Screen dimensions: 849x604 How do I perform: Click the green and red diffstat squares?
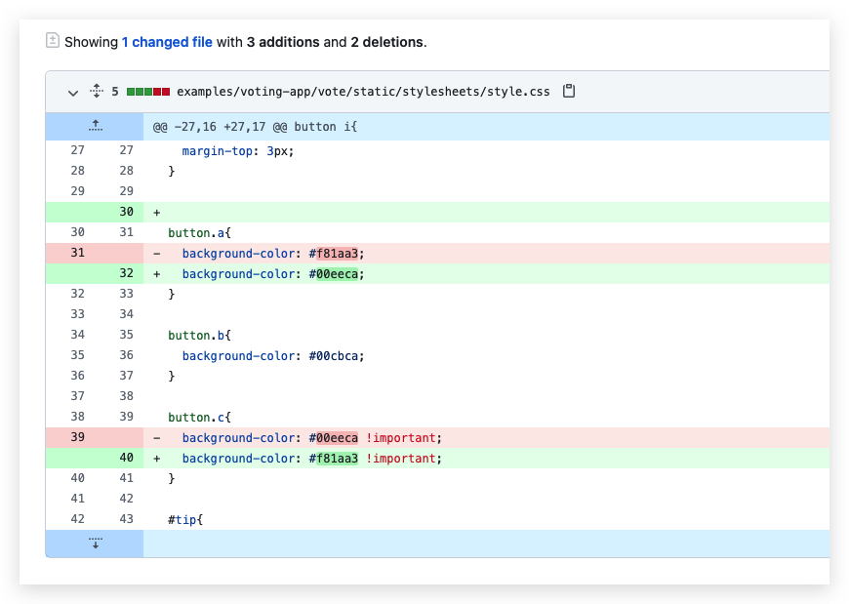[x=148, y=92]
